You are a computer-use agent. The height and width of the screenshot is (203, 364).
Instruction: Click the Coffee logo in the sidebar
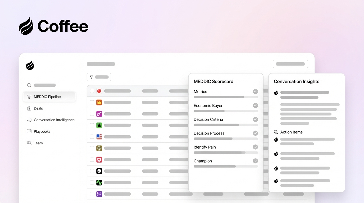(x=30, y=65)
